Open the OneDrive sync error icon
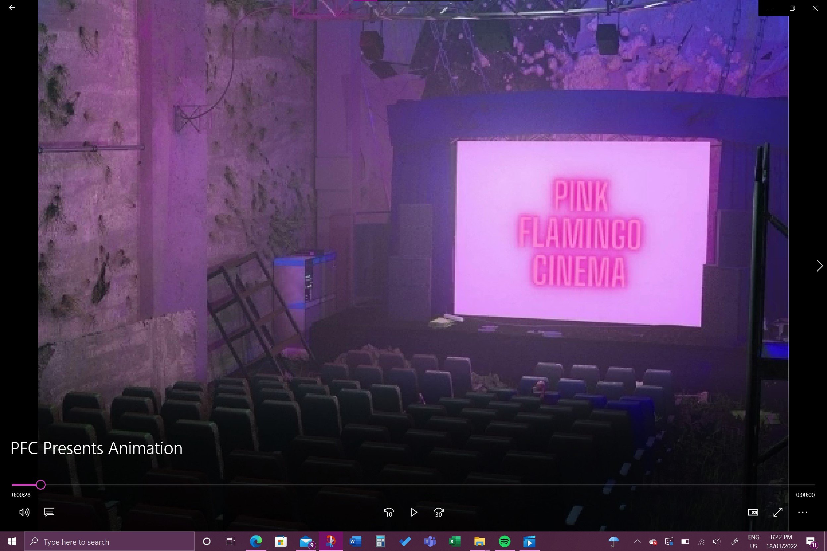 [653, 541]
